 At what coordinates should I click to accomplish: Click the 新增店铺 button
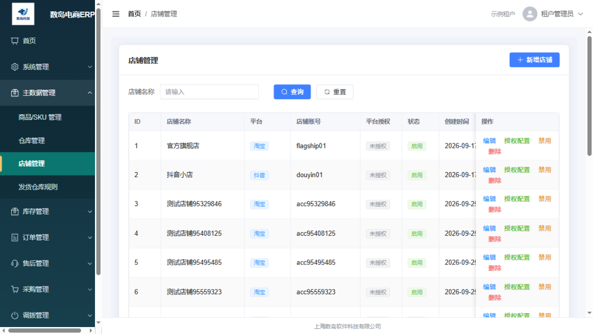pyautogui.click(x=535, y=60)
